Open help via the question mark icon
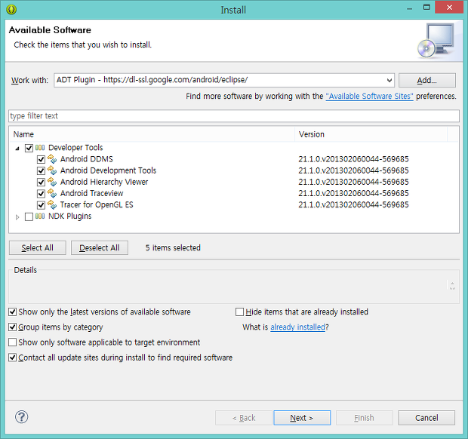 click(21, 417)
